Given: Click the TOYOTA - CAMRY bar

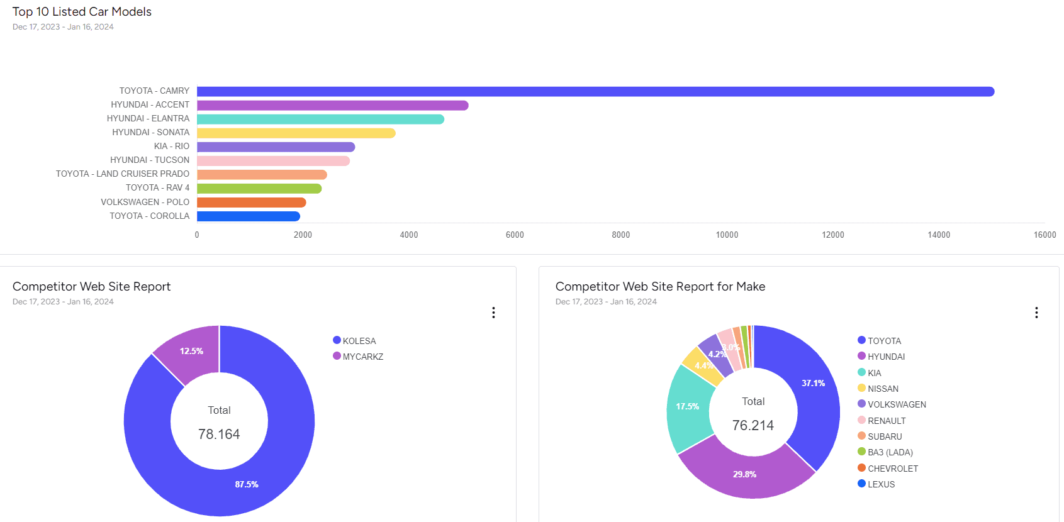Looking at the screenshot, I should coord(595,92).
